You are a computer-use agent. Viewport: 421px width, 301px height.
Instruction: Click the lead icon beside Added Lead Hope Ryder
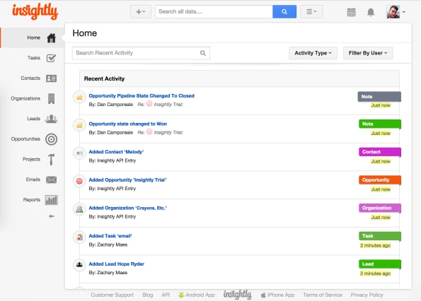pyautogui.click(x=79, y=265)
